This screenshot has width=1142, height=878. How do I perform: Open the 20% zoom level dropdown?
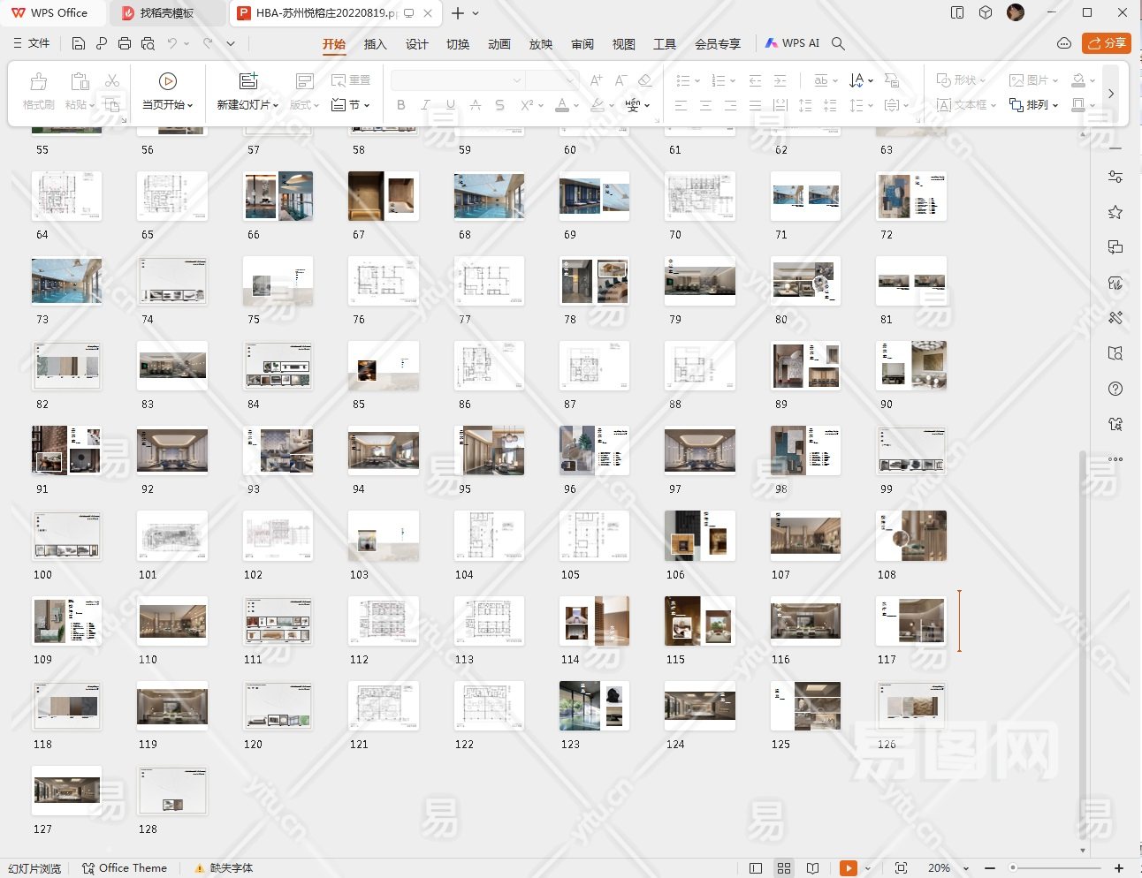pos(965,868)
